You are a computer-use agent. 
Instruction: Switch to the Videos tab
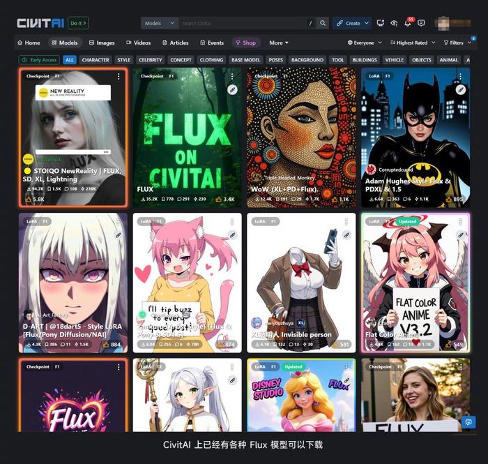138,43
